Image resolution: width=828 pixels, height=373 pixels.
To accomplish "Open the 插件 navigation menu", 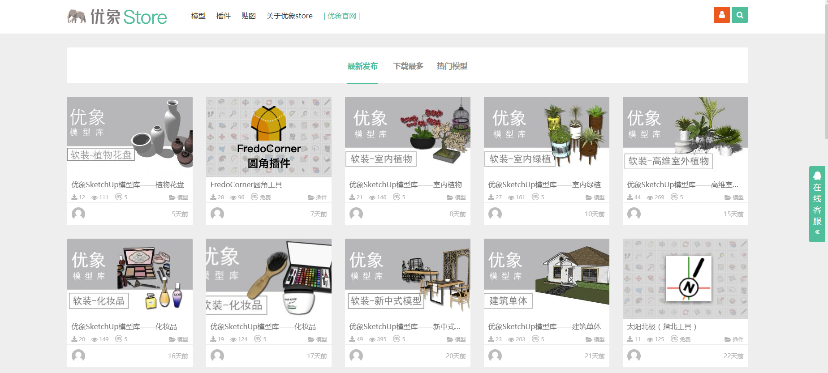I will click(223, 16).
